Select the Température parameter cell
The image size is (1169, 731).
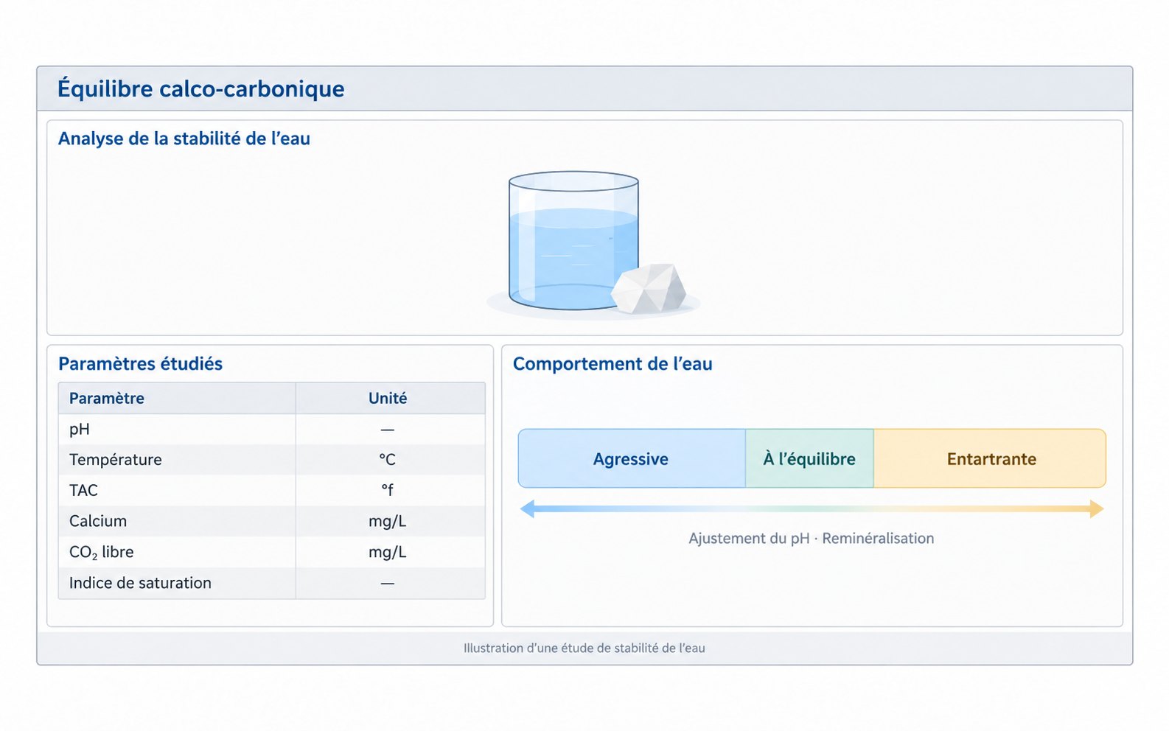tap(177, 460)
